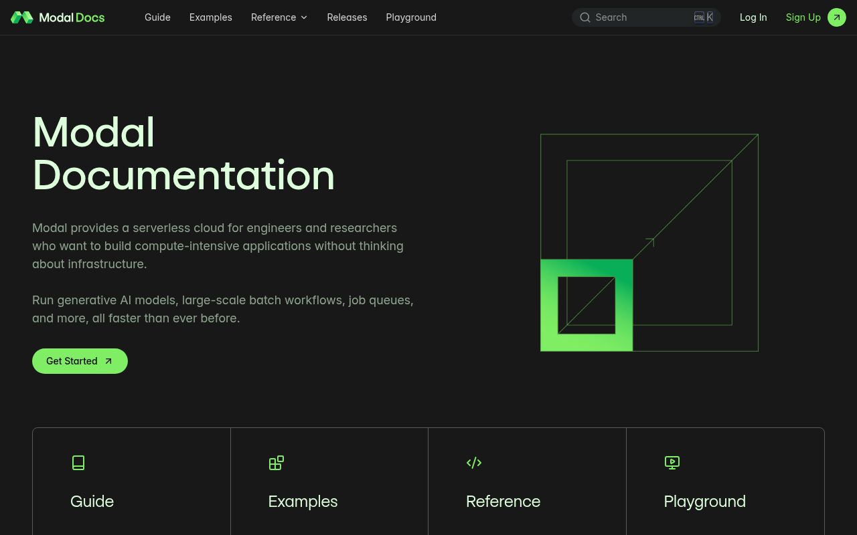The height and width of the screenshot is (535, 857).
Task: Click the green Sign Up arrow icon
Action: [837, 17]
